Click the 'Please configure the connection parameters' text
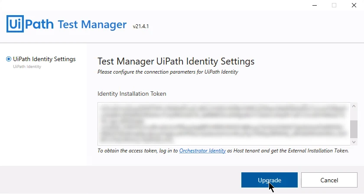Screen dimensions: 364x194 tap(168, 72)
